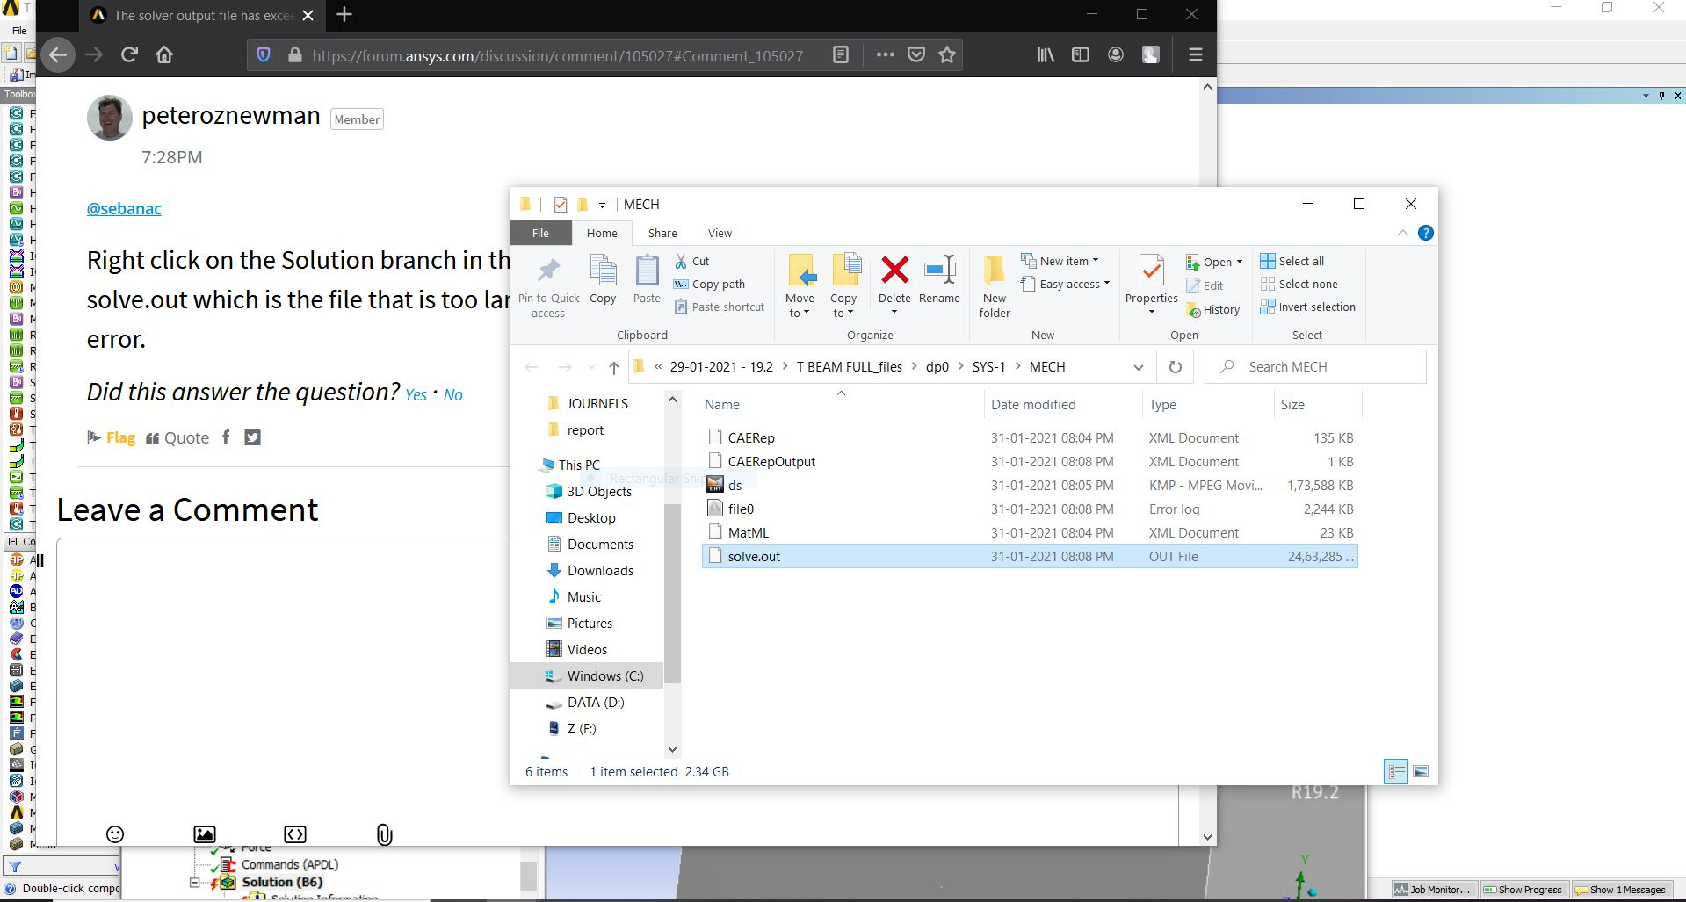This screenshot has height=902, width=1686.
Task: Open the emoji picker in the comment editor
Action: 115,834
